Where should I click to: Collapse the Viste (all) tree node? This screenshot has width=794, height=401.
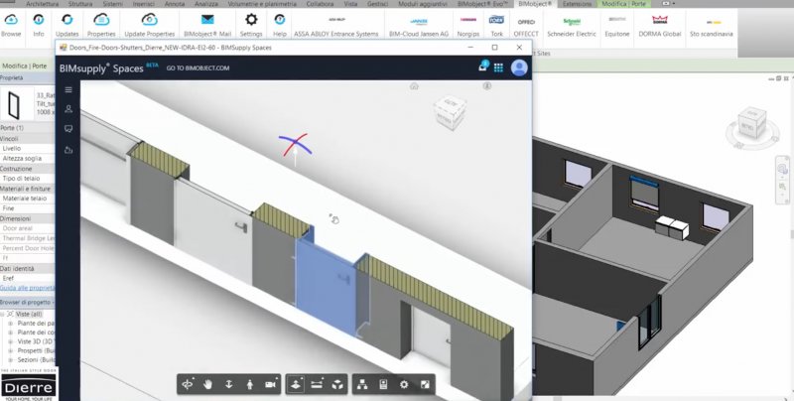[3, 315]
